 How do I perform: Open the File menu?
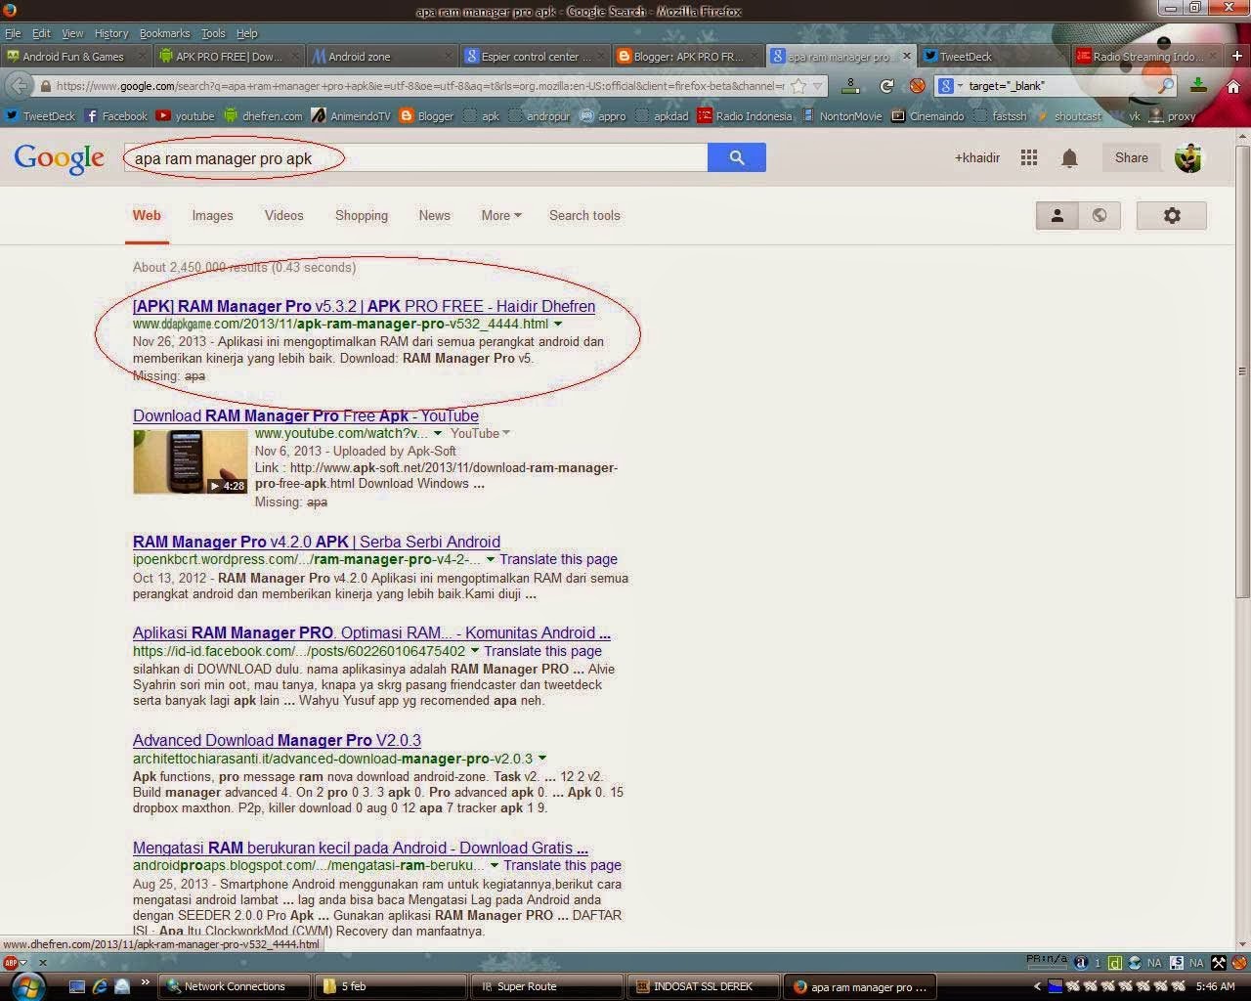[13, 33]
